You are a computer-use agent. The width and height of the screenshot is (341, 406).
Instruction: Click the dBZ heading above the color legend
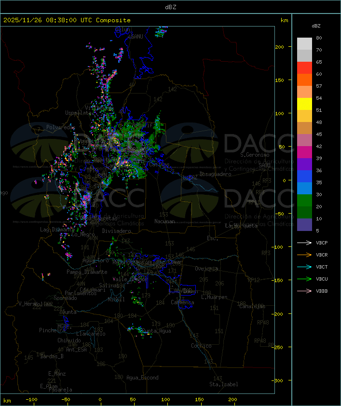316,26
